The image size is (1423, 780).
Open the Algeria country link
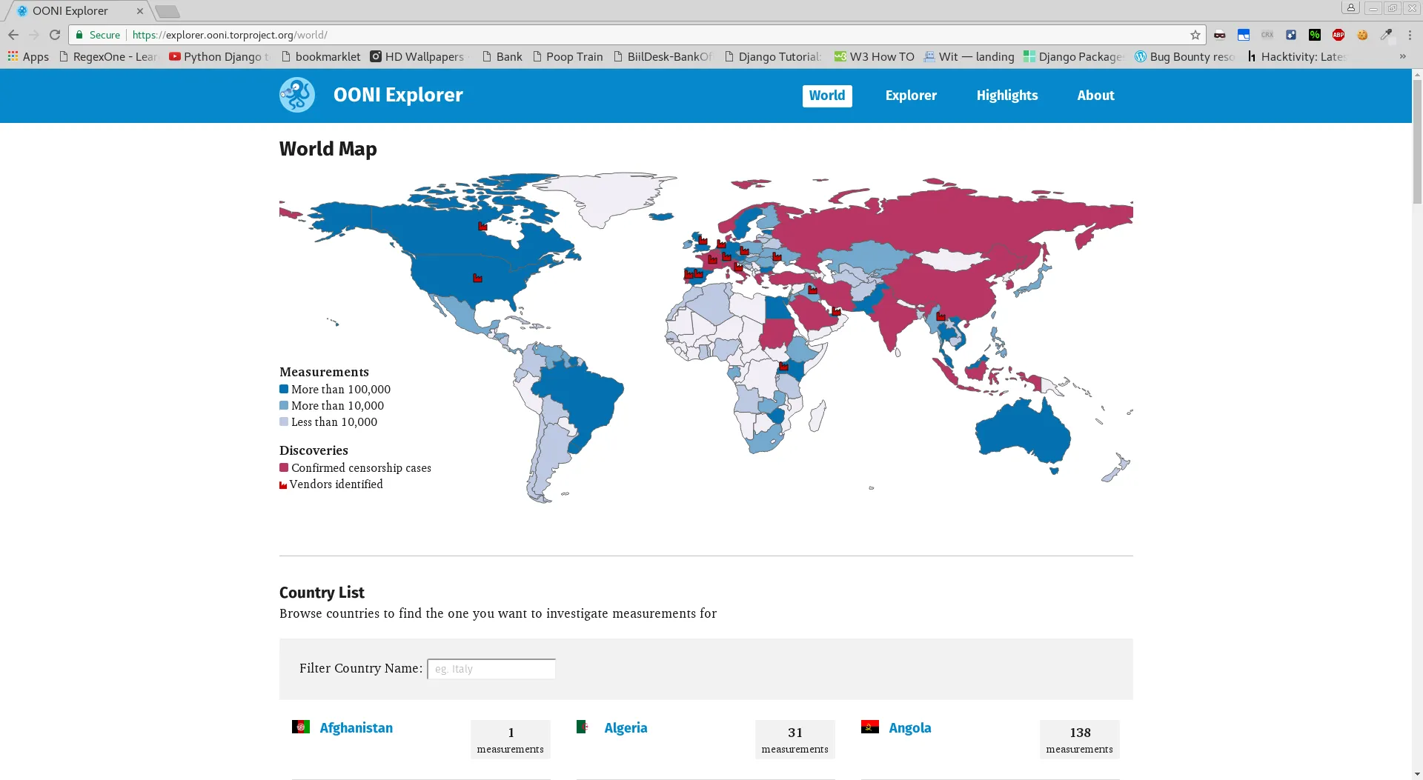(626, 727)
